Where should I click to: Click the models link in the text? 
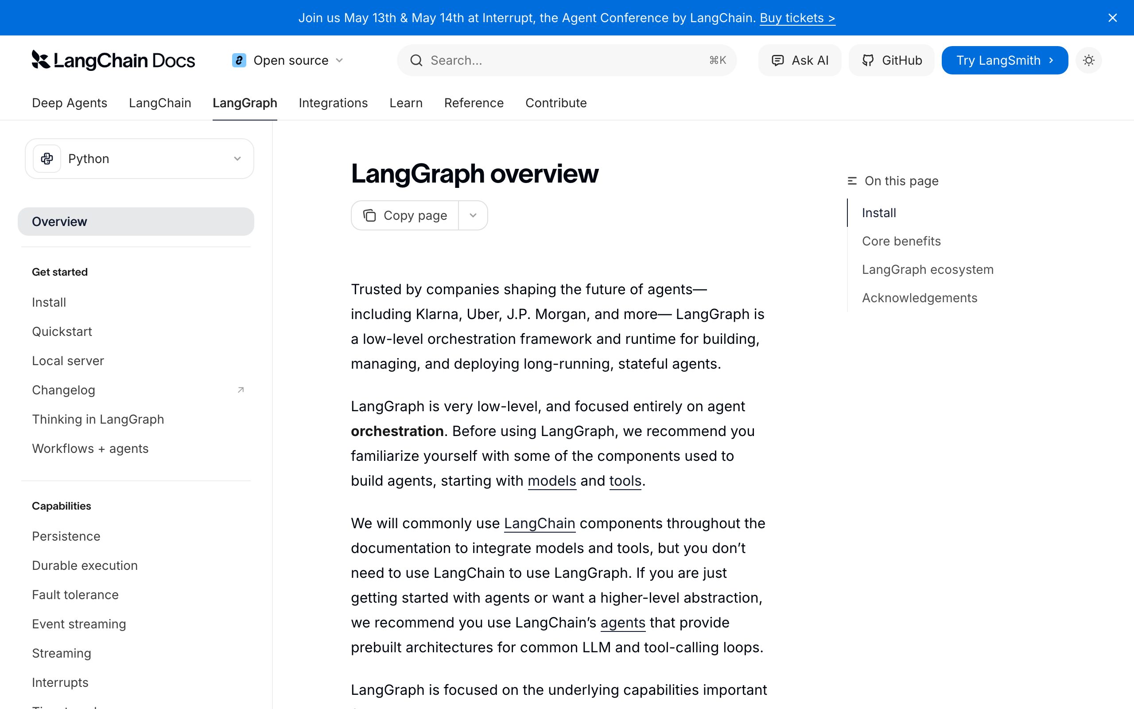tap(551, 481)
